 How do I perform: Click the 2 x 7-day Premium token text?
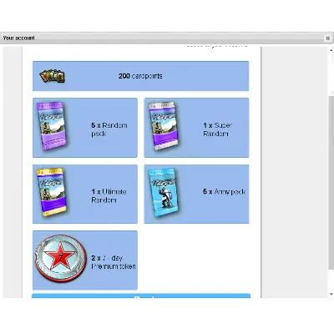(114, 262)
